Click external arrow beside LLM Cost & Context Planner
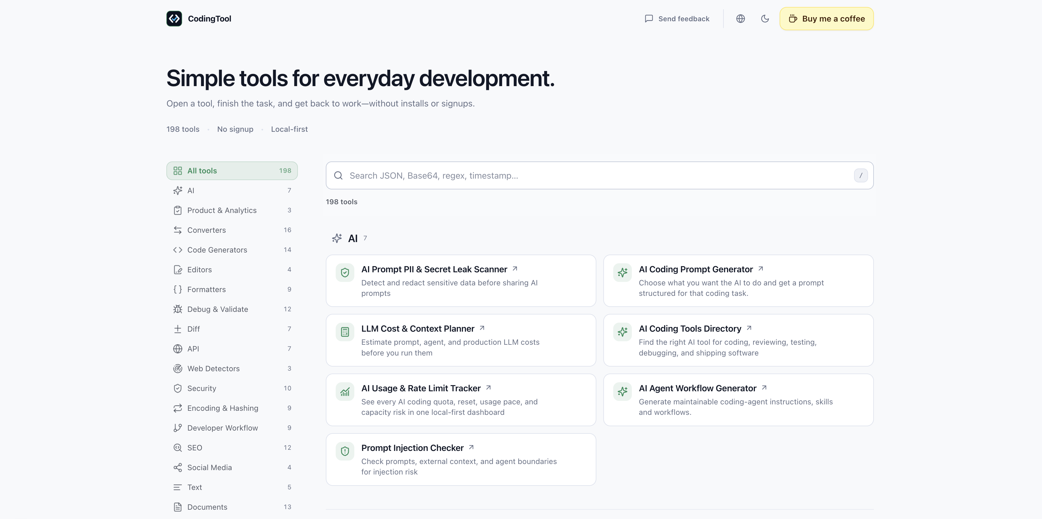 (482, 328)
